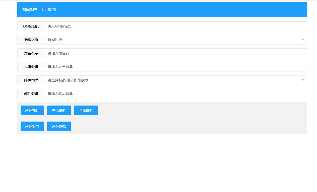Focus the 请输入物品数量 input field
Image resolution: width=317 pixels, height=192 pixels.
[176, 94]
